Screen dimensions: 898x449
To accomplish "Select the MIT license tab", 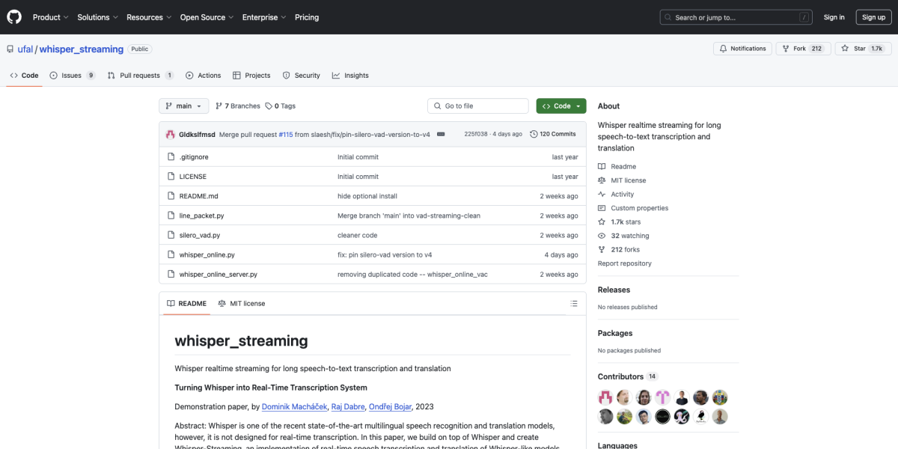I will point(242,304).
